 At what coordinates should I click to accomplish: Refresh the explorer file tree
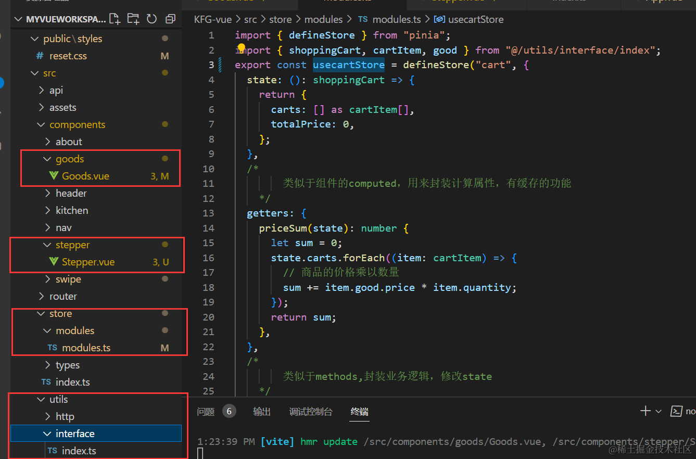tap(151, 19)
